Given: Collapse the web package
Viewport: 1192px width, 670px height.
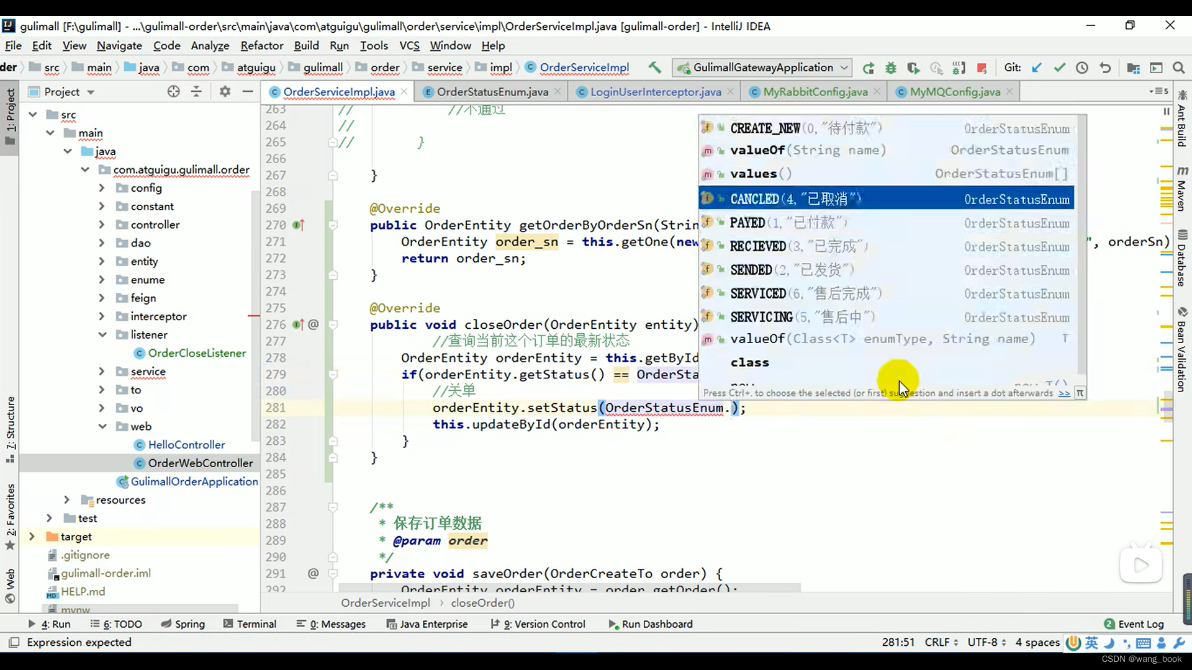Looking at the screenshot, I should click(102, 427).
